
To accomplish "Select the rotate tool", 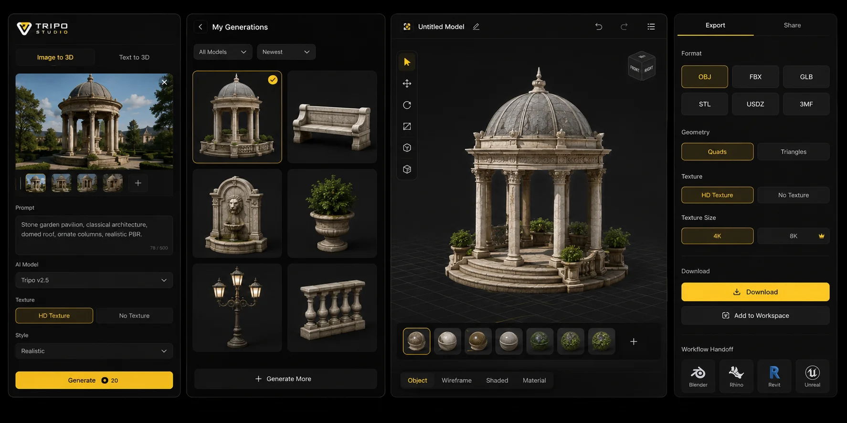I will pos(407,105).
